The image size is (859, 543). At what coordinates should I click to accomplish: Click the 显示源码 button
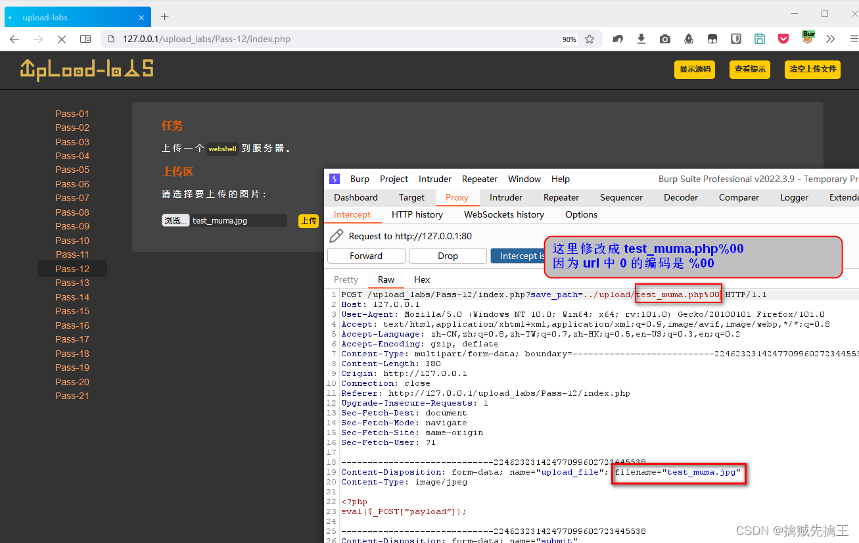[x=695, y=69]
